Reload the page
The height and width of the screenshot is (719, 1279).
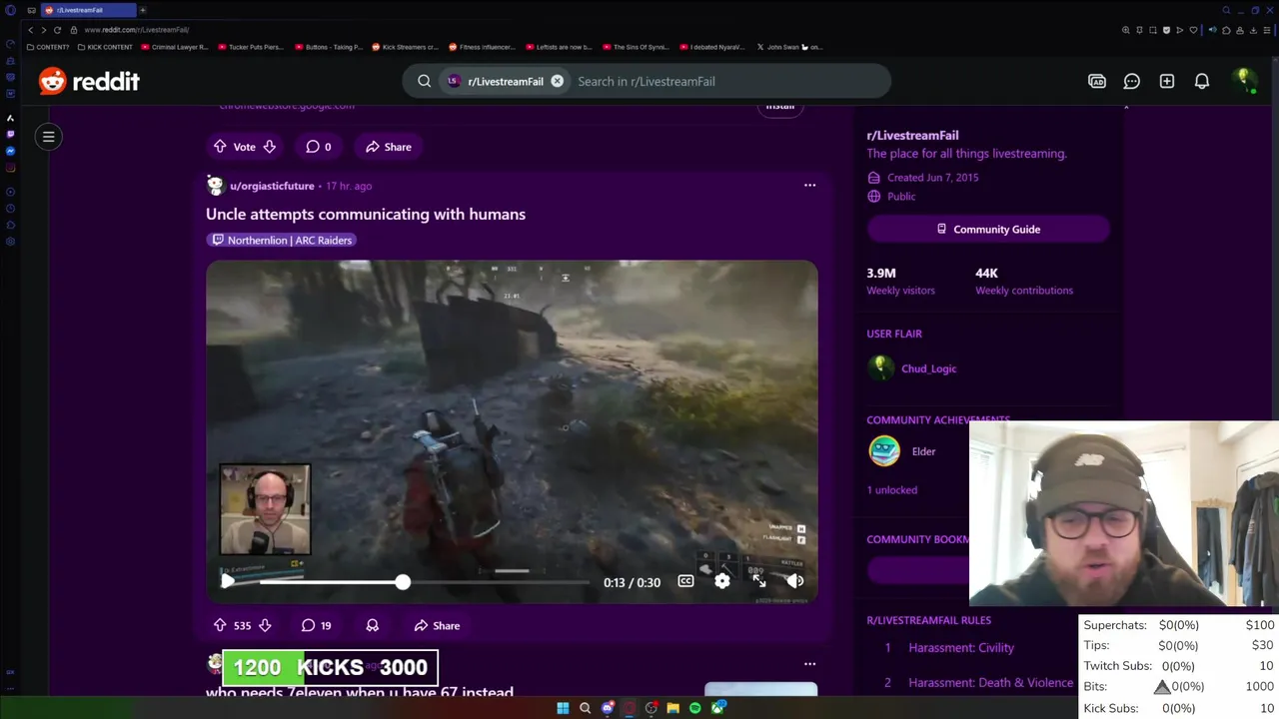(57, 30)
